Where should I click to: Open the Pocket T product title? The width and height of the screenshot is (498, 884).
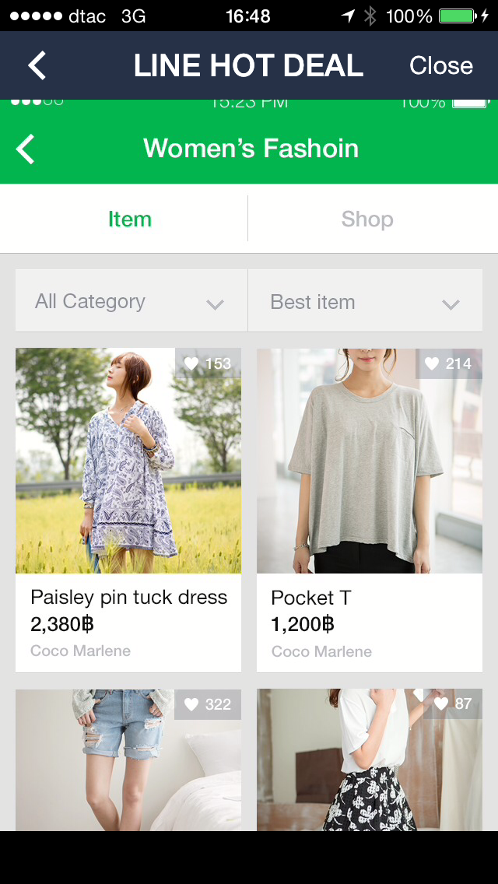(x=311, y=598)
